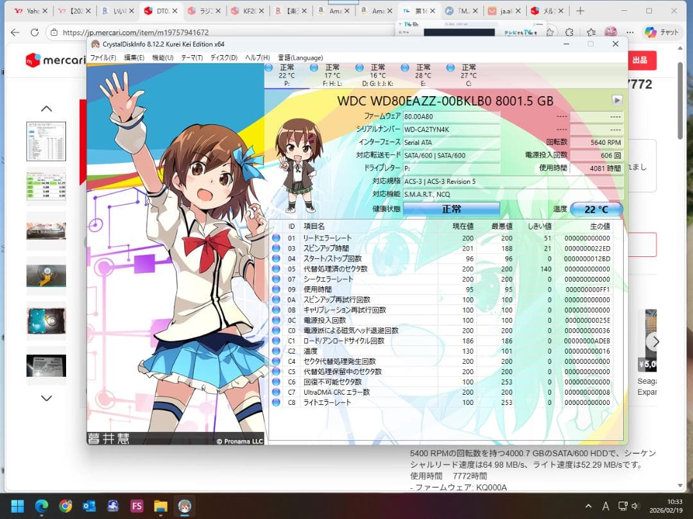Click the Mercari logo
Image resolution: width=693 pixels, height=519 pixels.
tap(51, 60)
